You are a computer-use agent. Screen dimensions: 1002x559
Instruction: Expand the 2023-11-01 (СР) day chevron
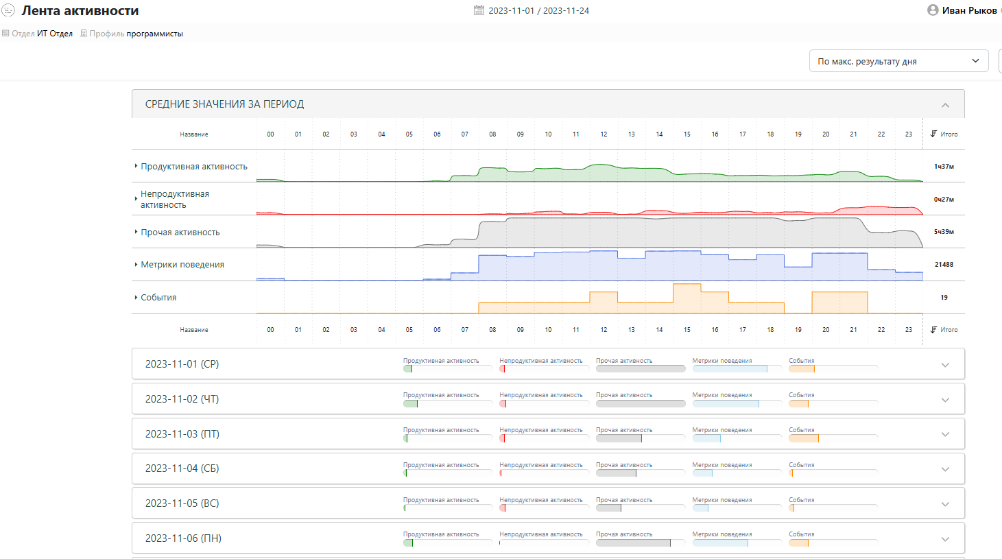(945, 365)
